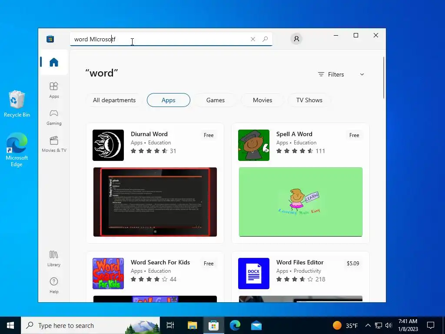445x334 pixels.
Task: Click the Microsoft Store logo icon
Action: (50, 39)
